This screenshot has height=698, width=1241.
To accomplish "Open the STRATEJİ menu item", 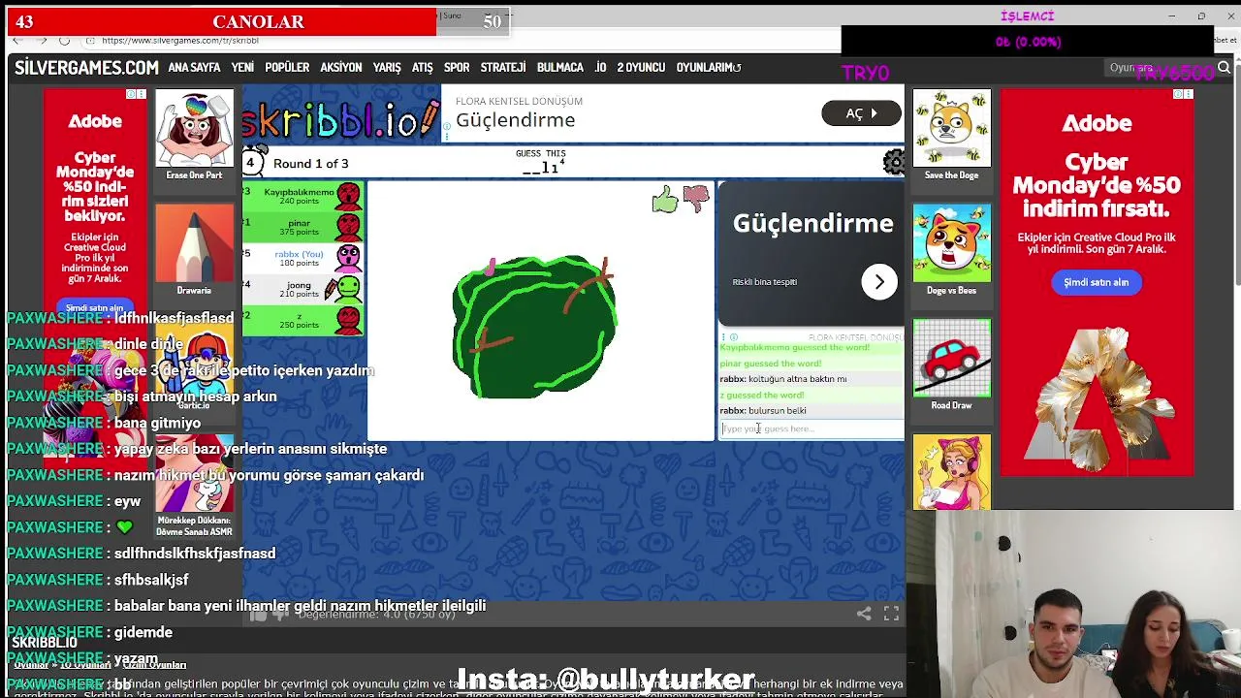I will [x=503, y=68].
